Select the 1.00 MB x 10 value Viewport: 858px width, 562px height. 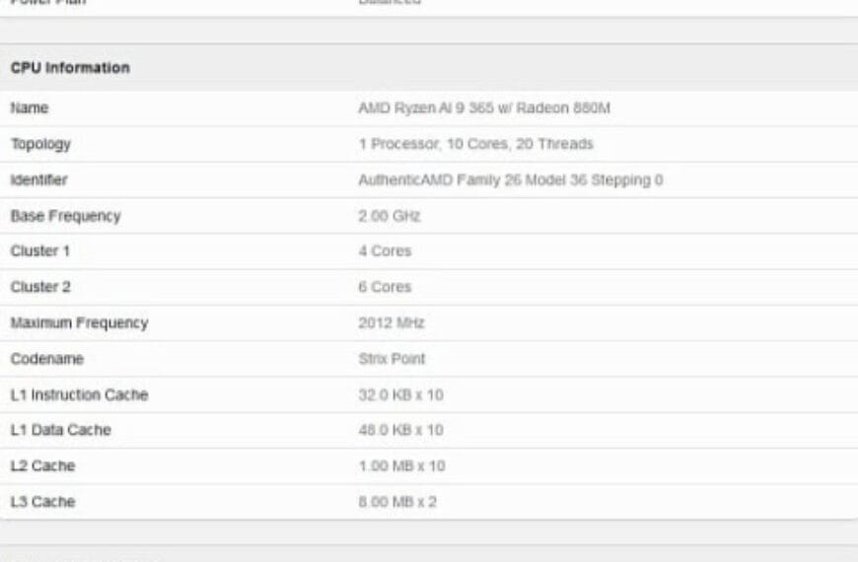[401, 466]
